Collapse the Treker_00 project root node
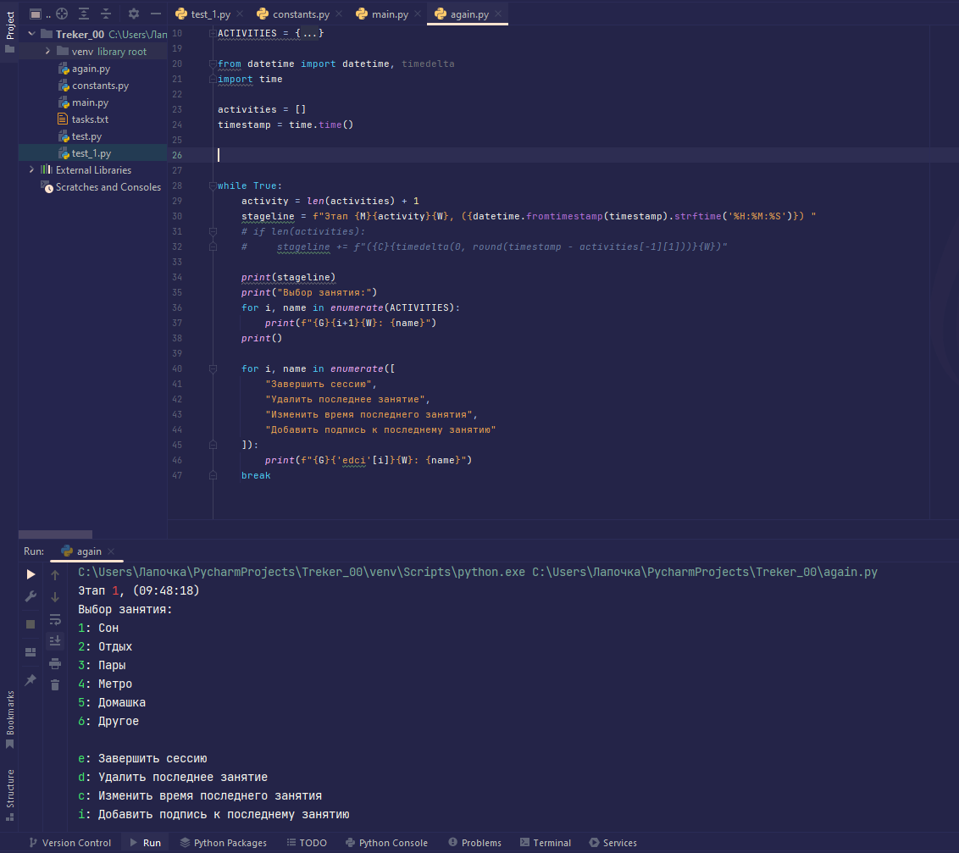The image size is (959, 853). [32, 34]
